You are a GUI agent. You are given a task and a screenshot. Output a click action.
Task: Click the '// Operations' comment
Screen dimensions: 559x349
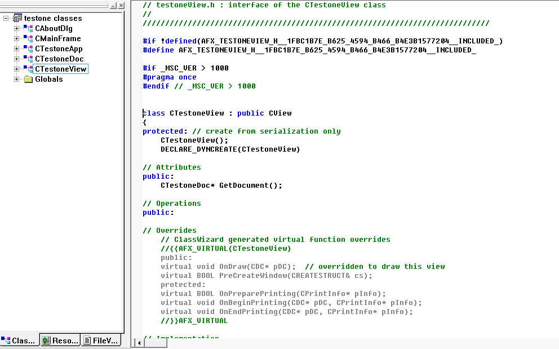click(171, 204)
